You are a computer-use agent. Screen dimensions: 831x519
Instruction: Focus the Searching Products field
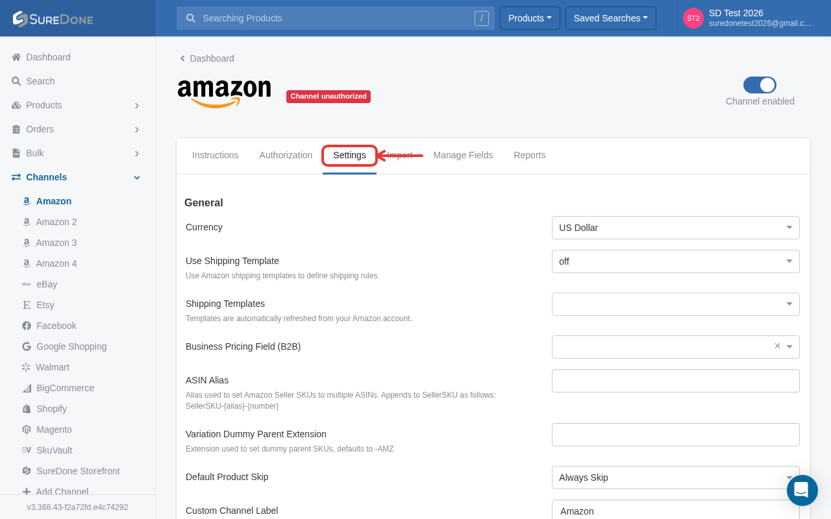(336, 18)
